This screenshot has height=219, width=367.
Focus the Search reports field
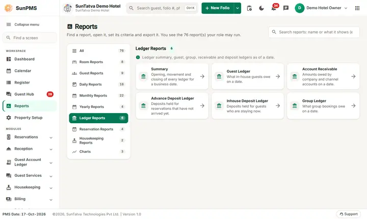click(314, 32)
